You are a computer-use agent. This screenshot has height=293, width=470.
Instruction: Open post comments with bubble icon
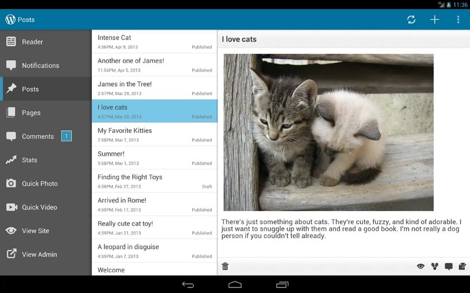(449, 266)
